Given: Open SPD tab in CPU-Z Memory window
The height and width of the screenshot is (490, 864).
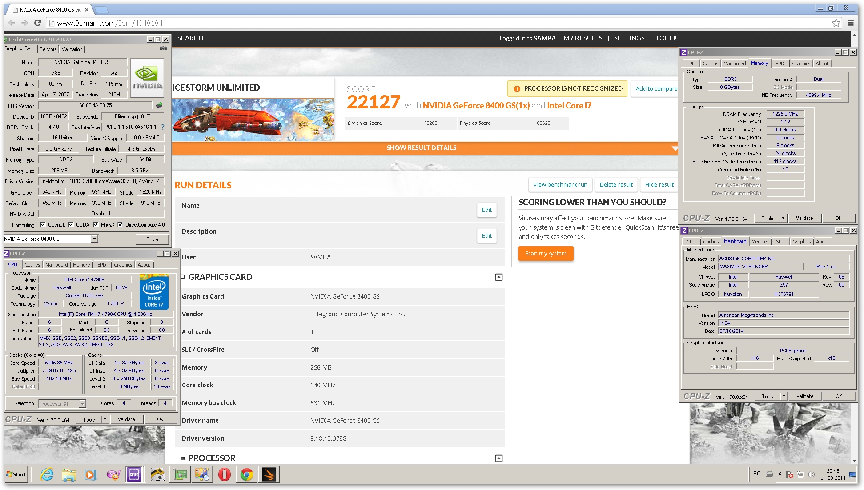Looking at the screenshot, I should 780,64.
